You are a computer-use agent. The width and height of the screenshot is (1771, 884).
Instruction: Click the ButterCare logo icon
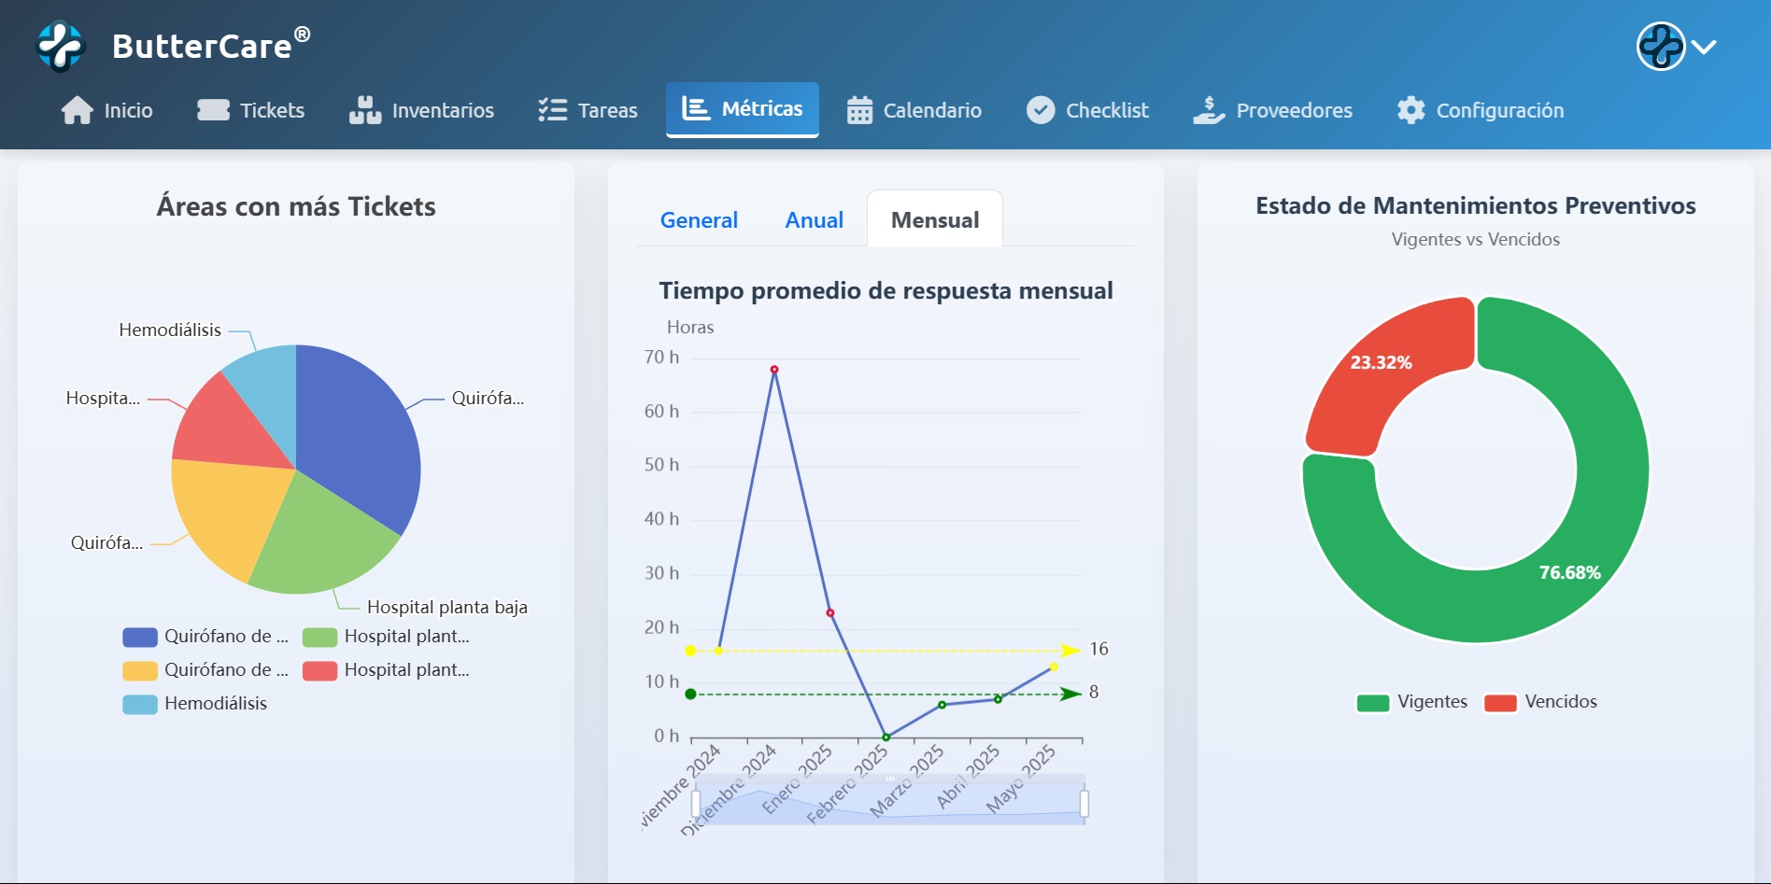[61, 46]
